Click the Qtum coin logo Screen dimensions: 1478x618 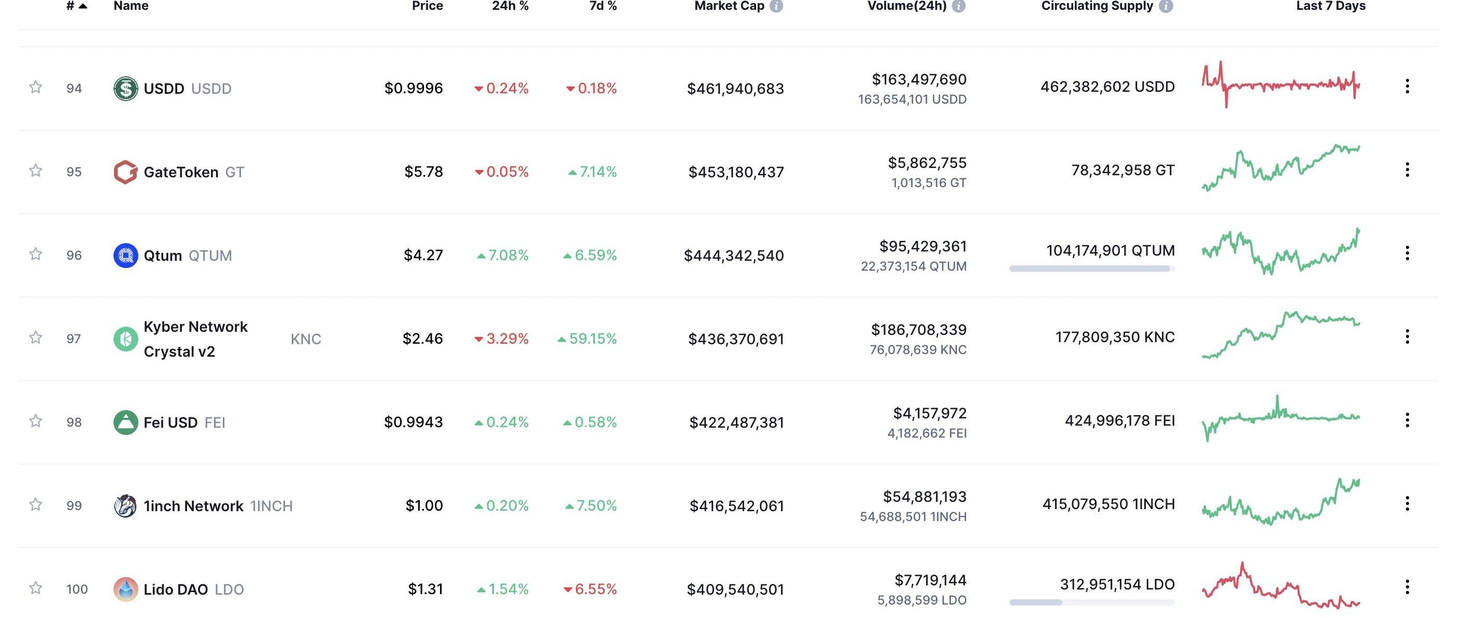(125, 256)
